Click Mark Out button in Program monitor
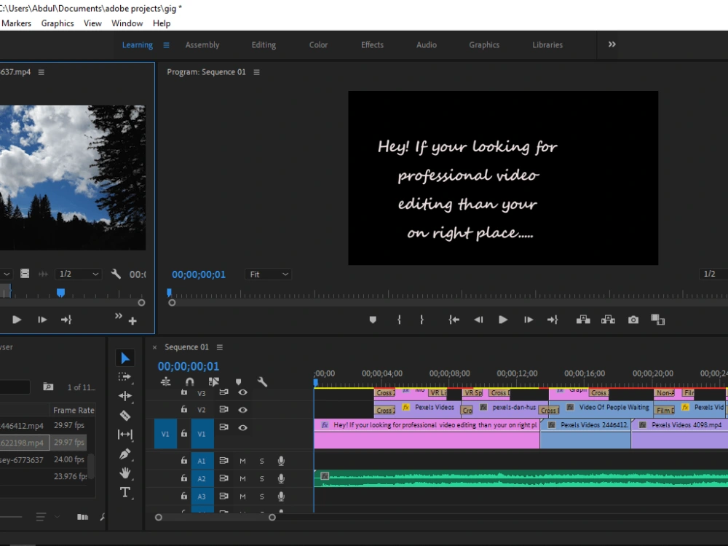The width and height of the screenshot is (728, 546). pyautogui.click(x=422, y=320)
